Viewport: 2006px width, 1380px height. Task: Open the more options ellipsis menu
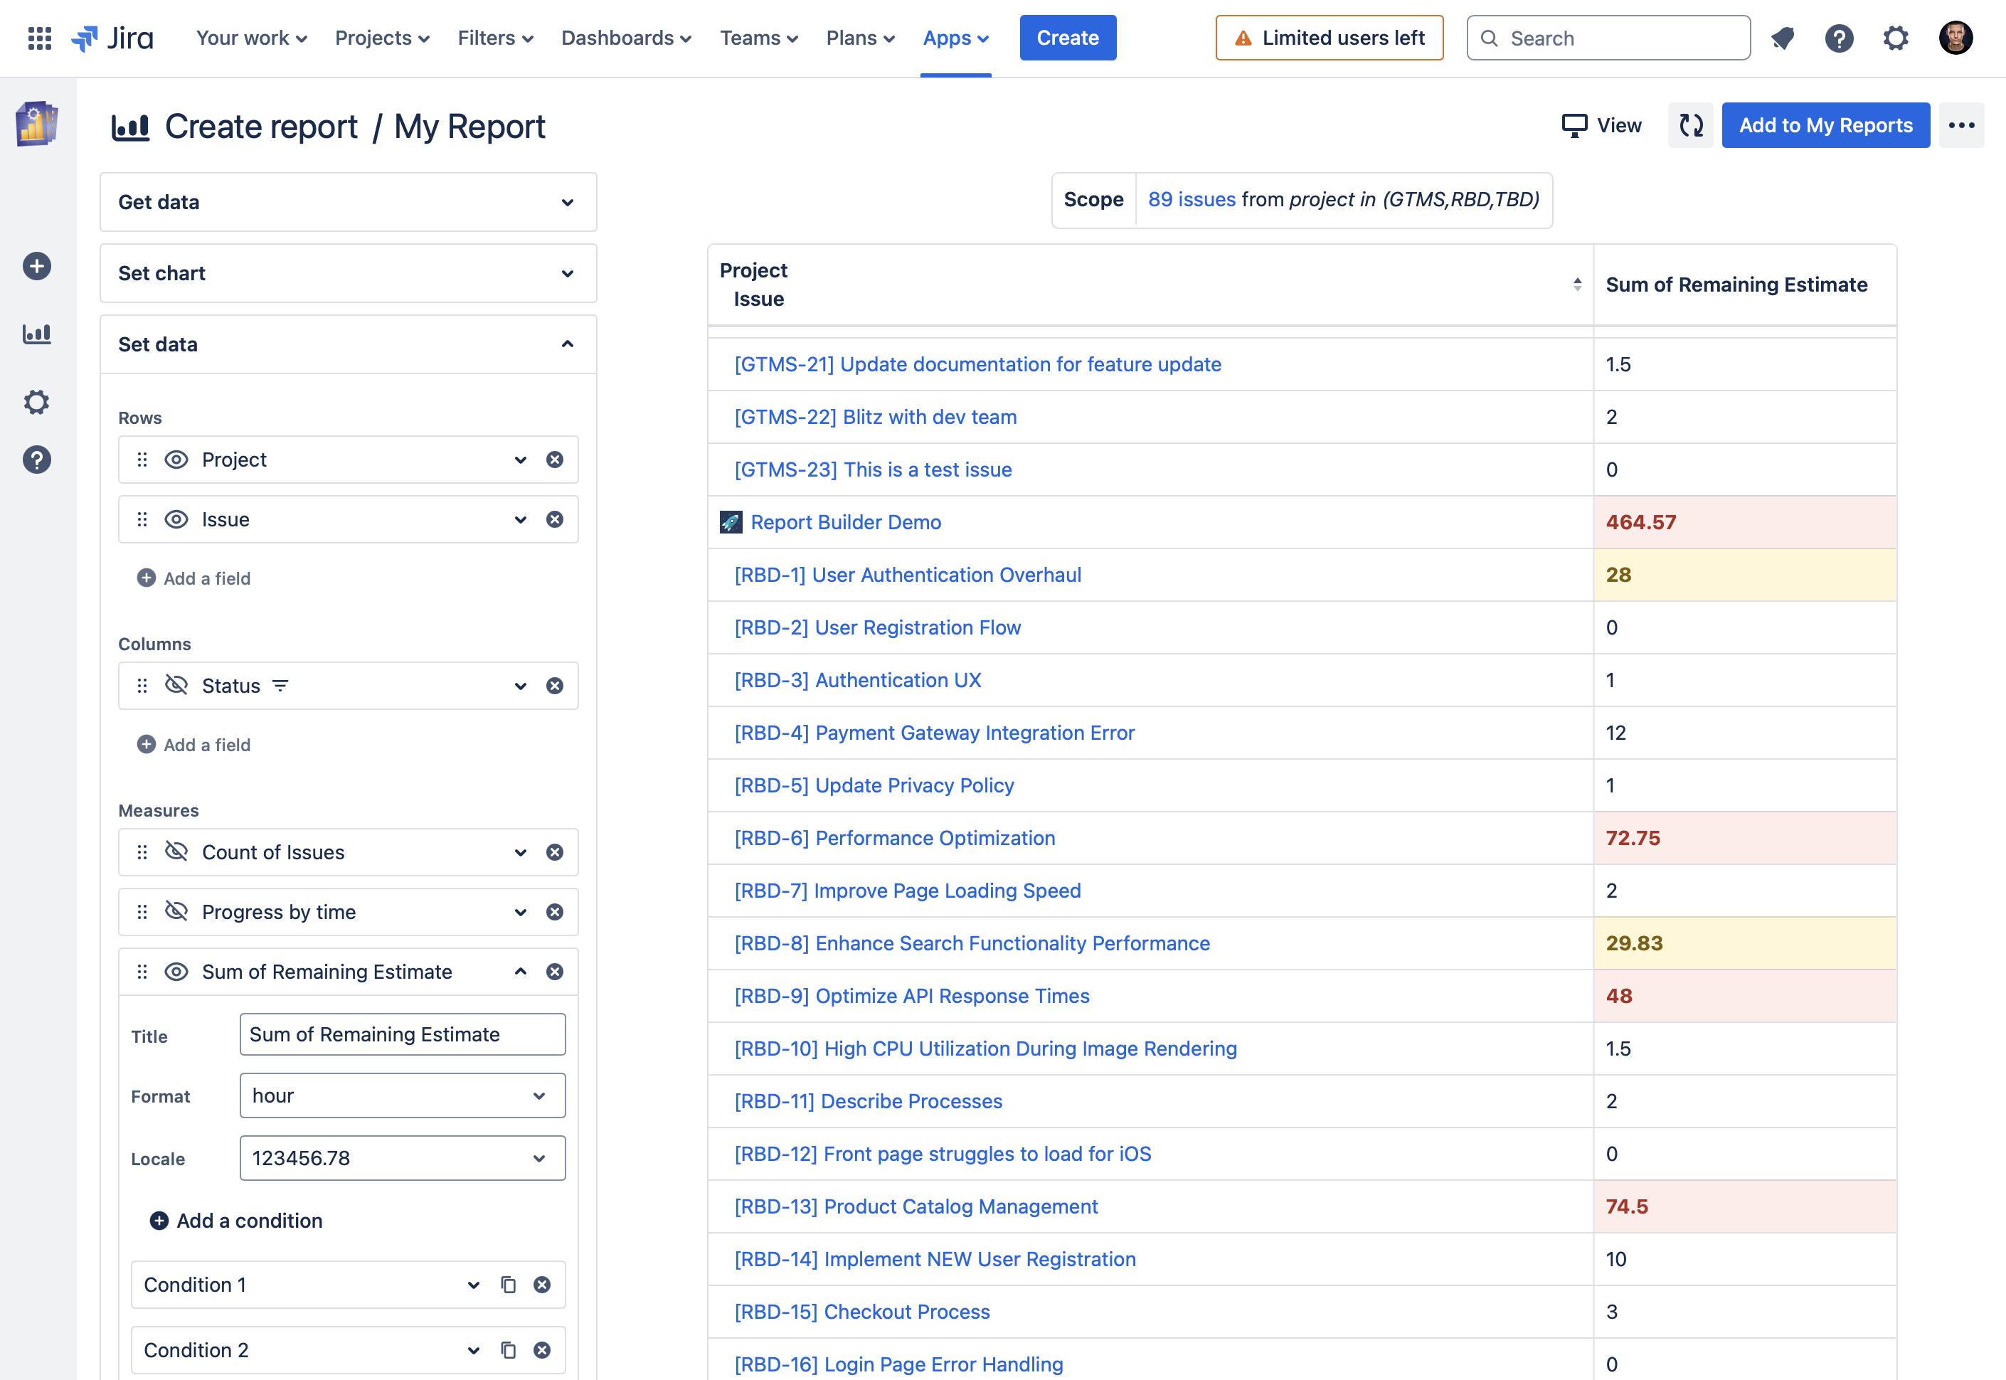click(x=1961, y=125)
